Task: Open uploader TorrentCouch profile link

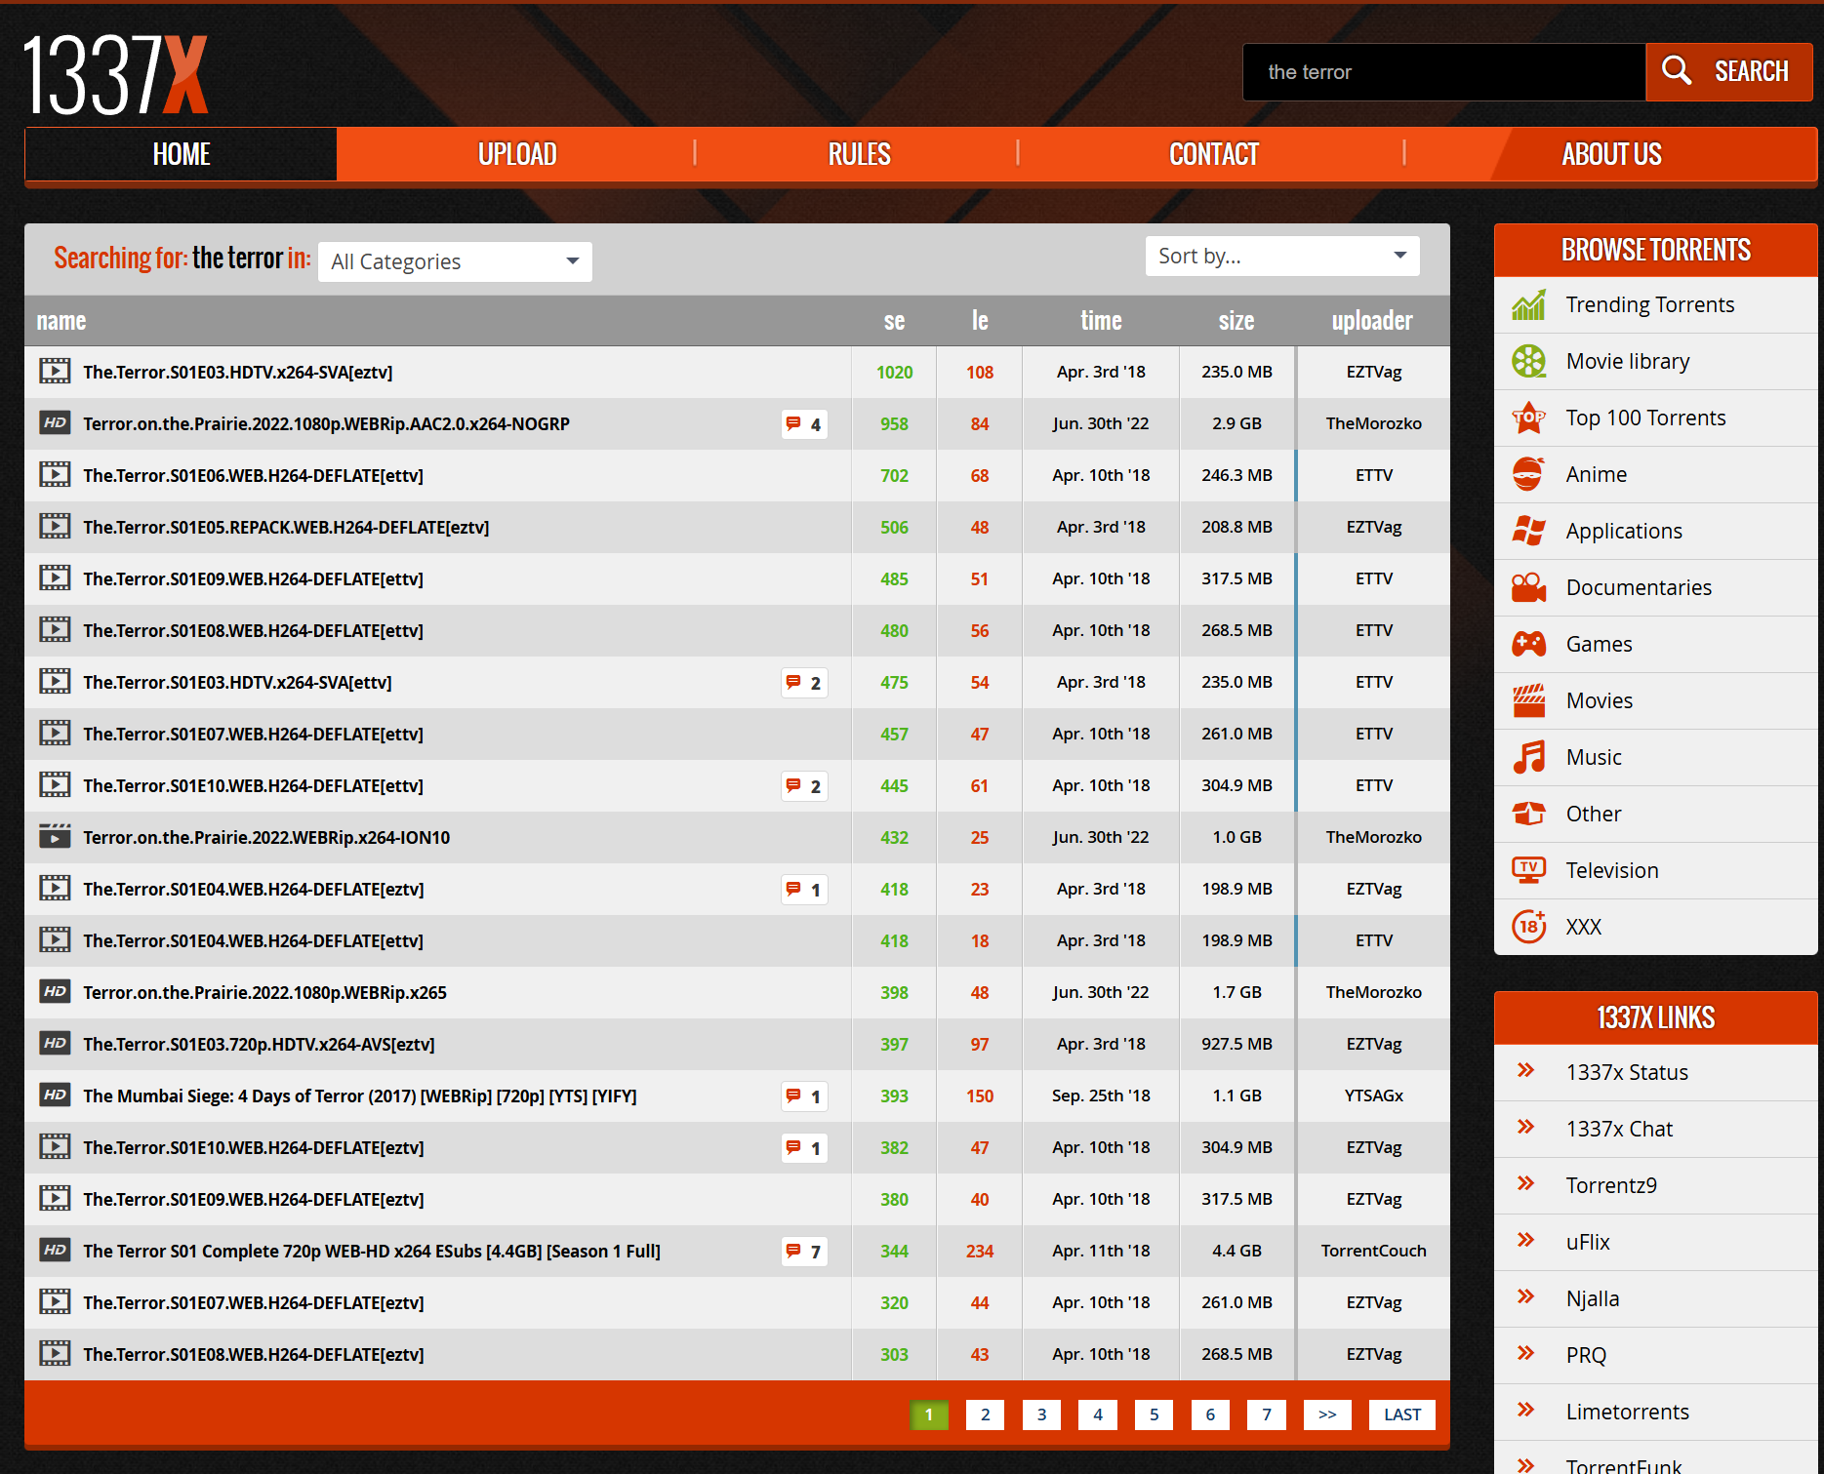Action: 1374,1251
